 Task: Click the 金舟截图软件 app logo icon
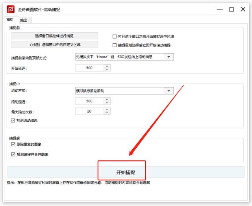(11, 9)
